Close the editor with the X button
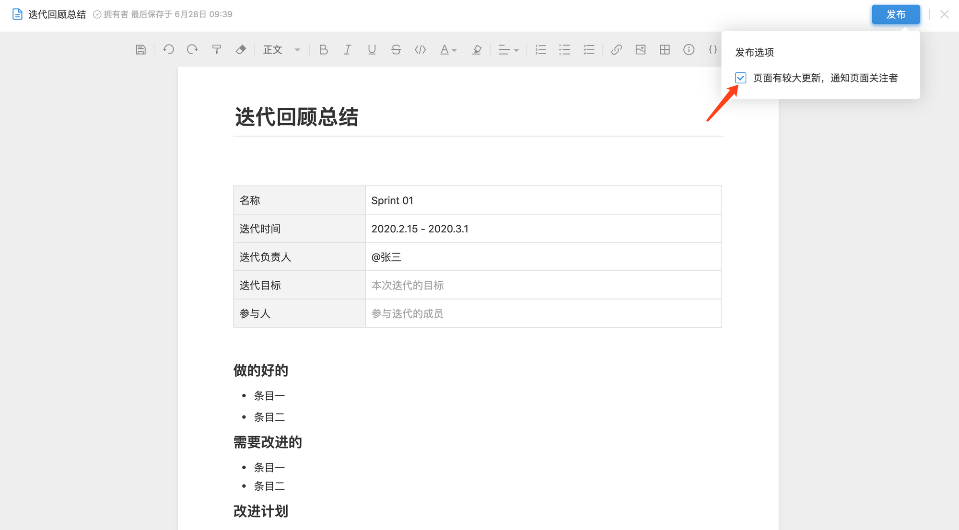959x530 pixels. click(944, 14)
